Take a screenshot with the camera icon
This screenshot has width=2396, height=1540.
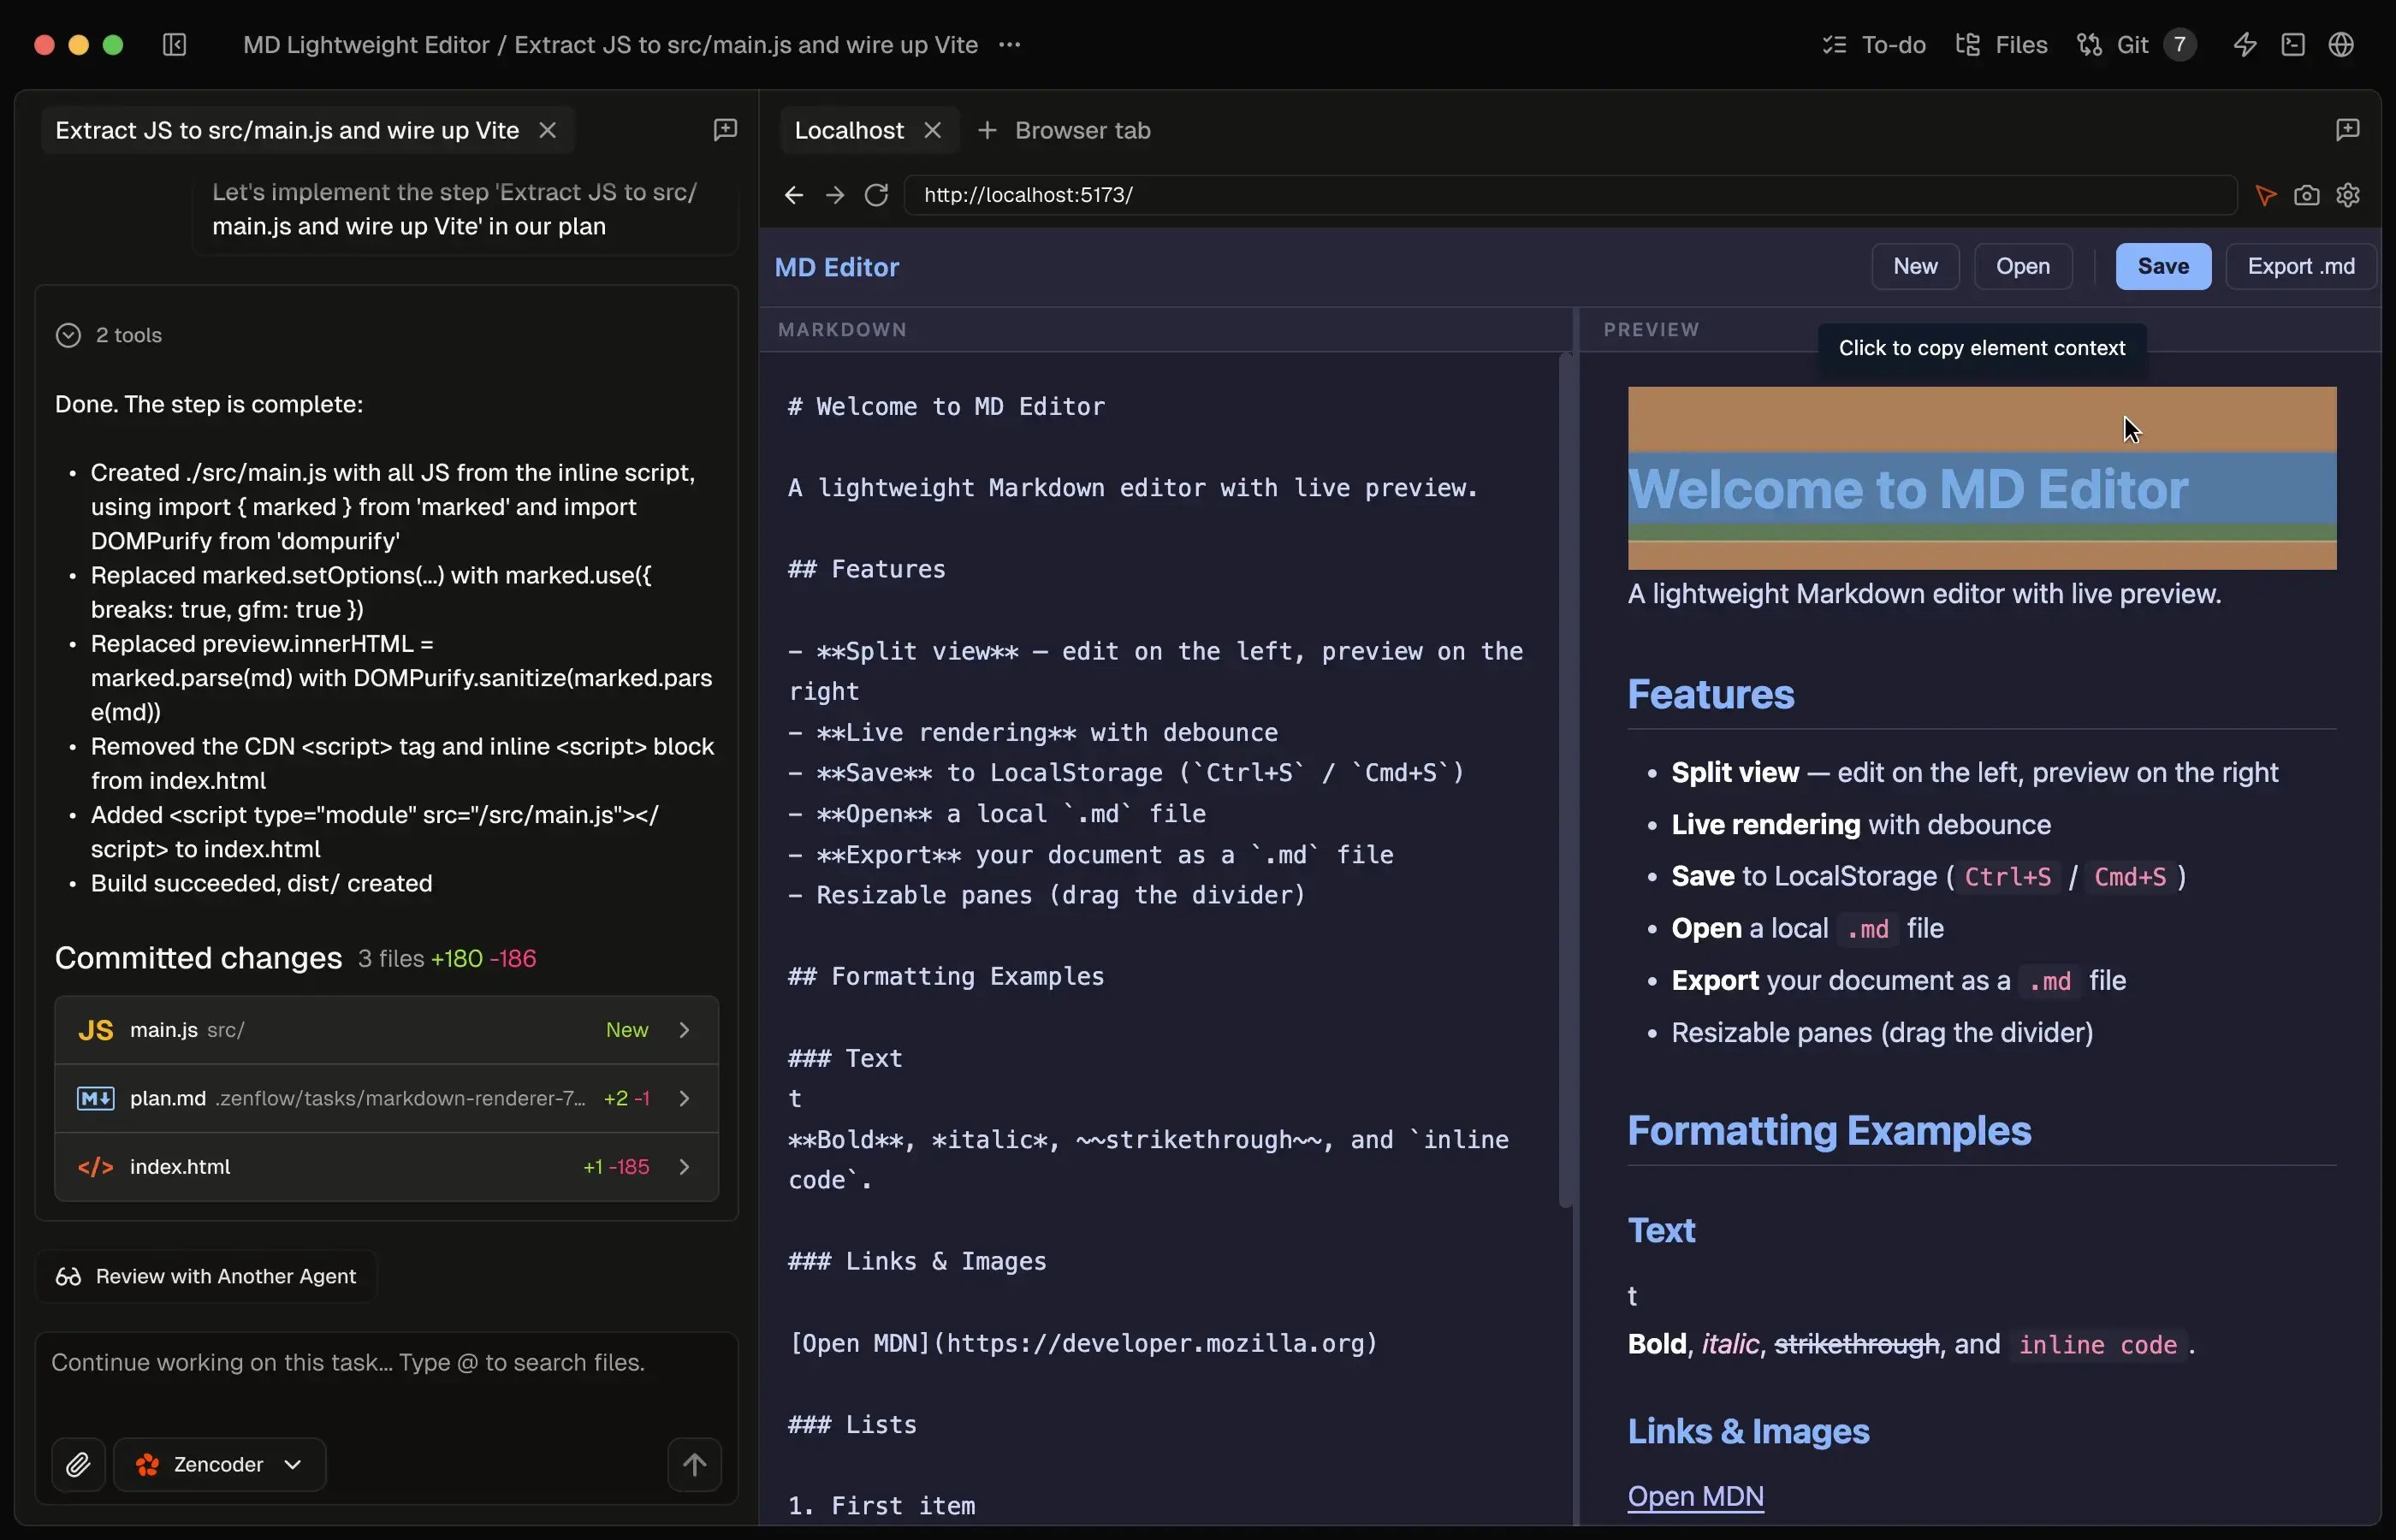pos(2306,195)
